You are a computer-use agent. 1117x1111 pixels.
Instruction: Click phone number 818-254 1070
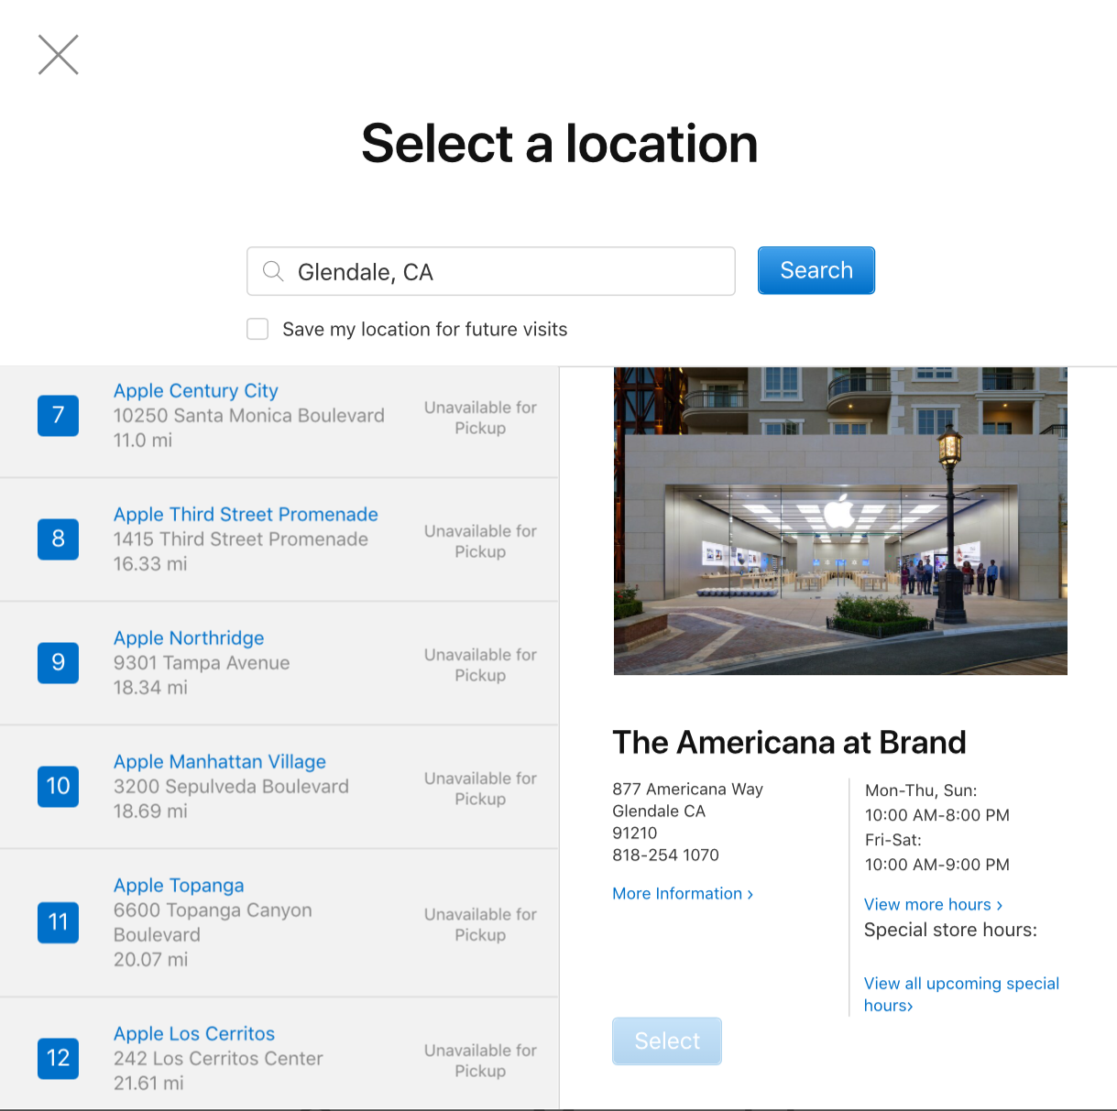coord(665,855)
